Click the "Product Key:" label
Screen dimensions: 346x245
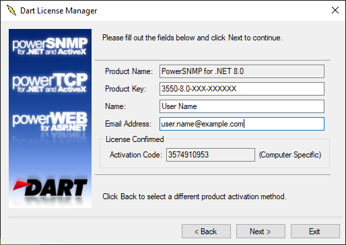tap(125, 89)
